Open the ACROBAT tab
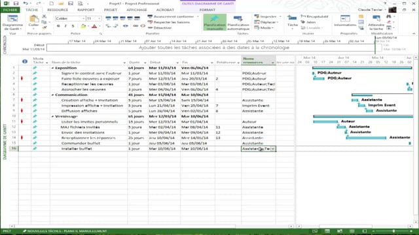Screen dimensions: 419x235 point(165,10)
